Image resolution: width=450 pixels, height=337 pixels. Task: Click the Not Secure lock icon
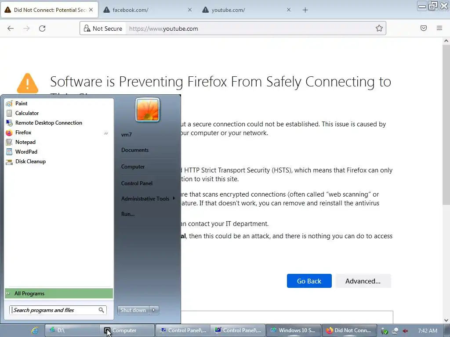87,28
